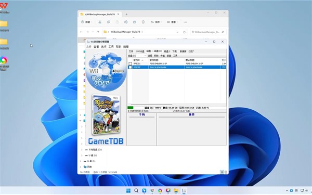Select 本地磁盘 (G:) in Explorer tree

pyautogui.click(x=95, y=150)
